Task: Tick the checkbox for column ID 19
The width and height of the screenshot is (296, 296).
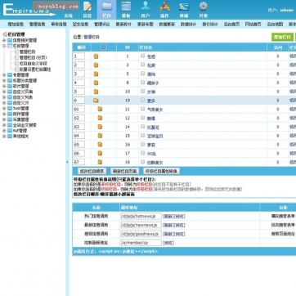Action: click(142, 100)
